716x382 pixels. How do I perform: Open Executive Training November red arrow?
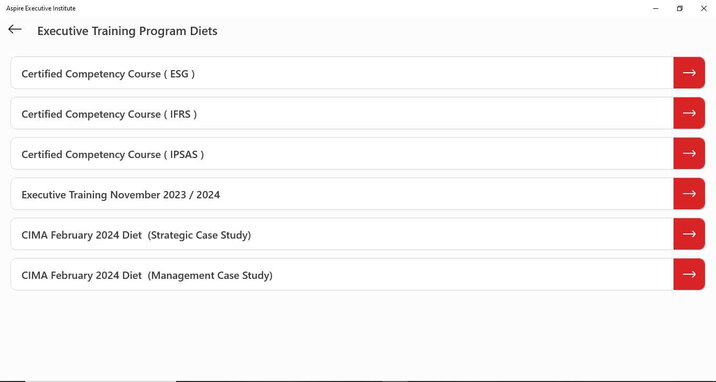(689, 194)
